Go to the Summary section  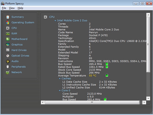(x=17, y=17)
